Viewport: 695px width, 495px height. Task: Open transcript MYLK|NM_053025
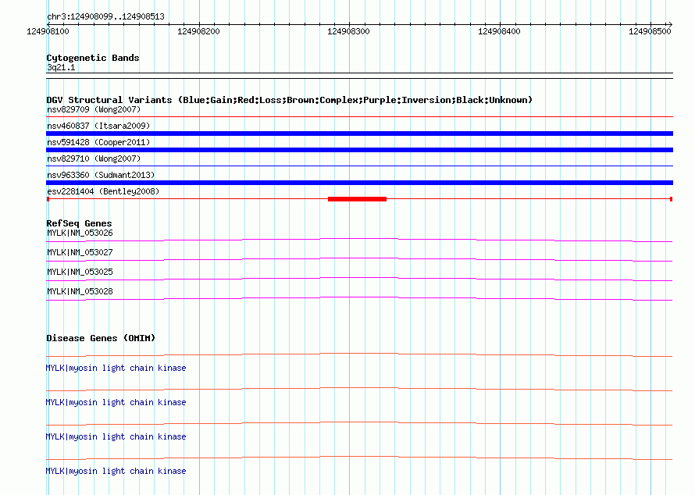80,272
